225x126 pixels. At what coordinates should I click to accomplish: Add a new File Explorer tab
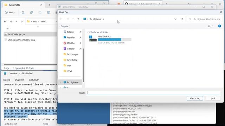(49, 5)
